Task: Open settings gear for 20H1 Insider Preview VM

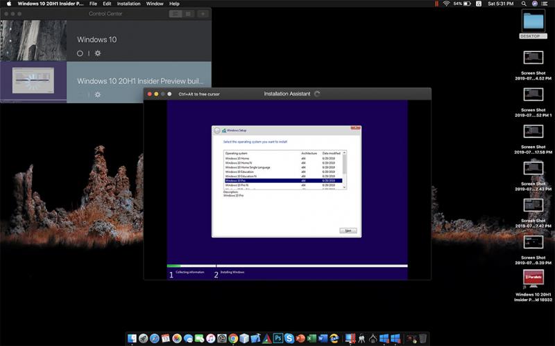Action: click(98, 95)
